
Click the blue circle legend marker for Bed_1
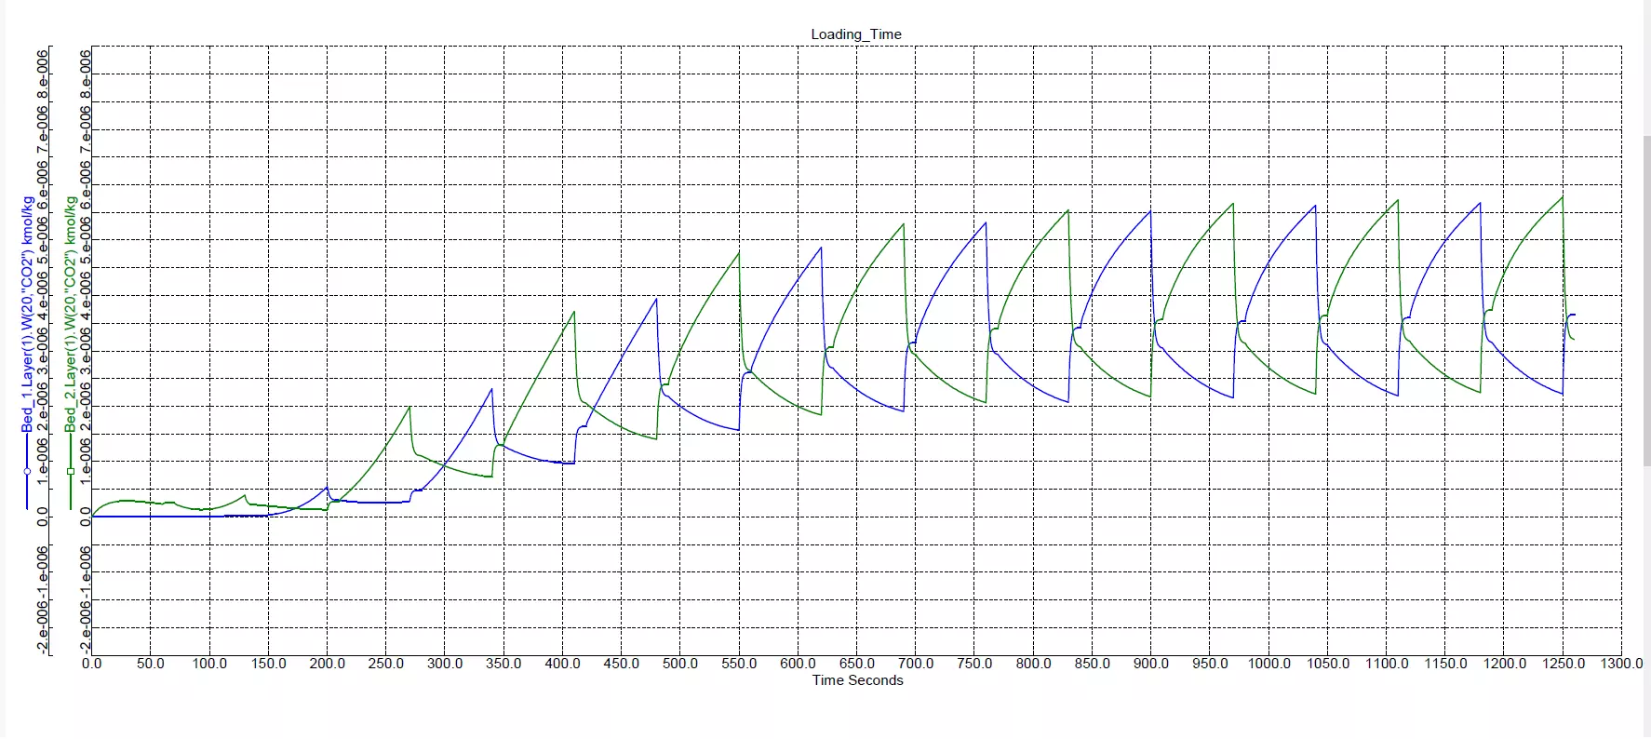[27, 471]
